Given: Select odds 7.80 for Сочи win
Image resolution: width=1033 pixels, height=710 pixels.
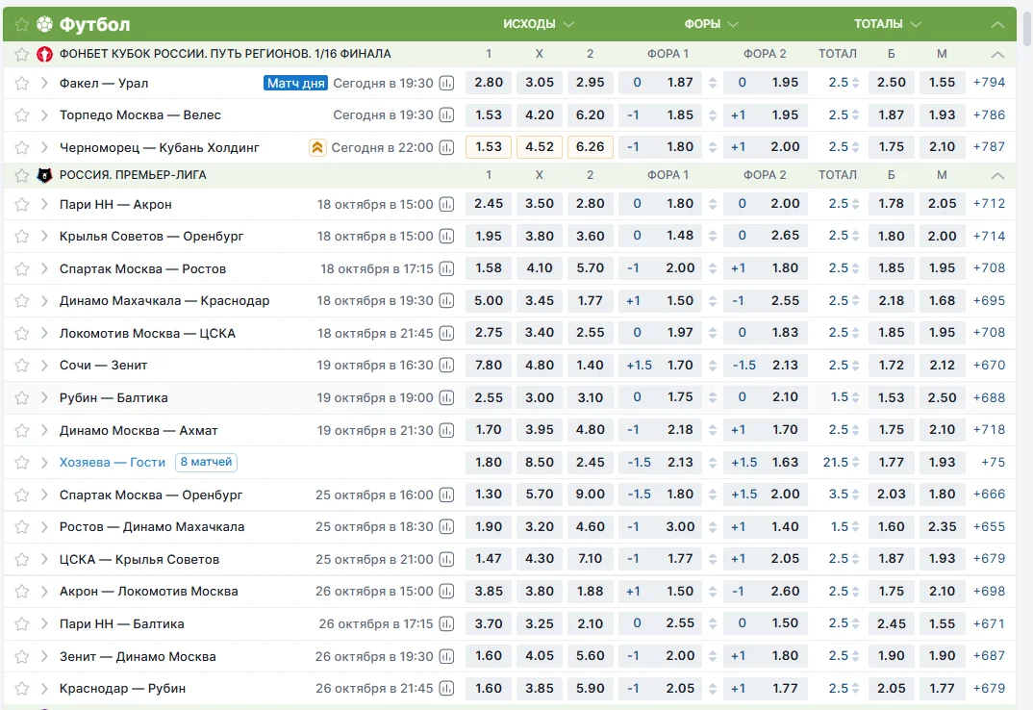Looking at the screenshot, I should pos(489,366).
